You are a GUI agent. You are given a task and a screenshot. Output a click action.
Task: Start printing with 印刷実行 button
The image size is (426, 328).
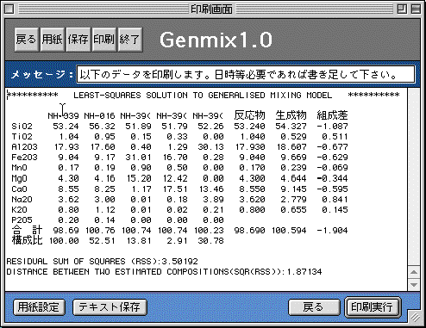373,307
